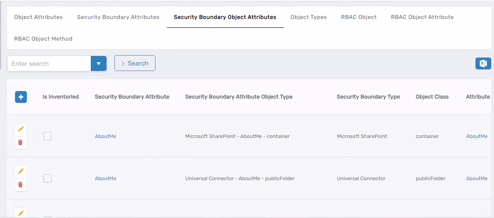This screenshot has width=494, height=218.
Task: Edit the Universal Connector AboutMe row
Action: (21, 171)
